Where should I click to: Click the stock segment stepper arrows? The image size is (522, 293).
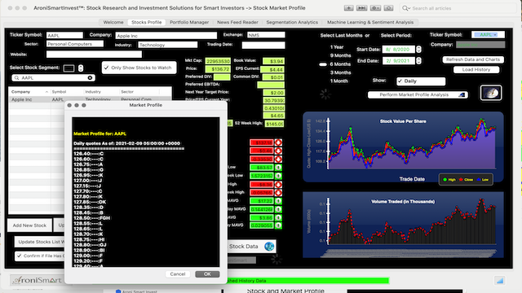point(81,68)
